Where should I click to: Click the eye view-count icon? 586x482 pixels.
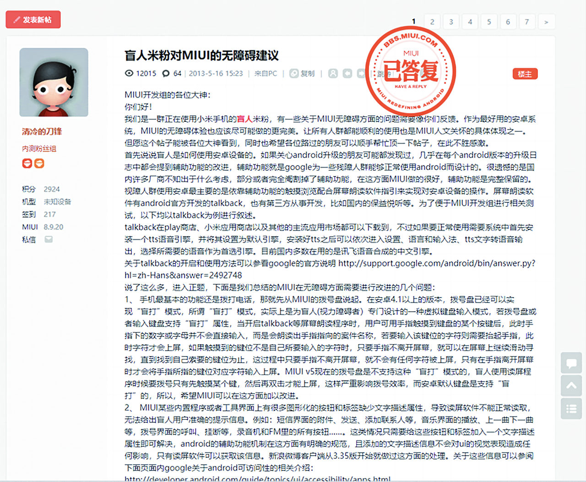point(129,73)
